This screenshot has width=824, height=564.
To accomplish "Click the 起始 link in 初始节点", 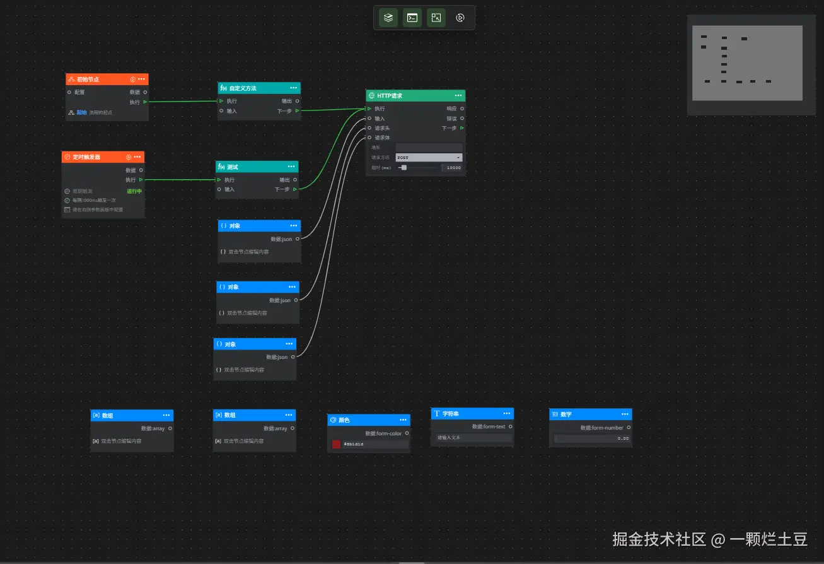I will [x=82, y=112].
